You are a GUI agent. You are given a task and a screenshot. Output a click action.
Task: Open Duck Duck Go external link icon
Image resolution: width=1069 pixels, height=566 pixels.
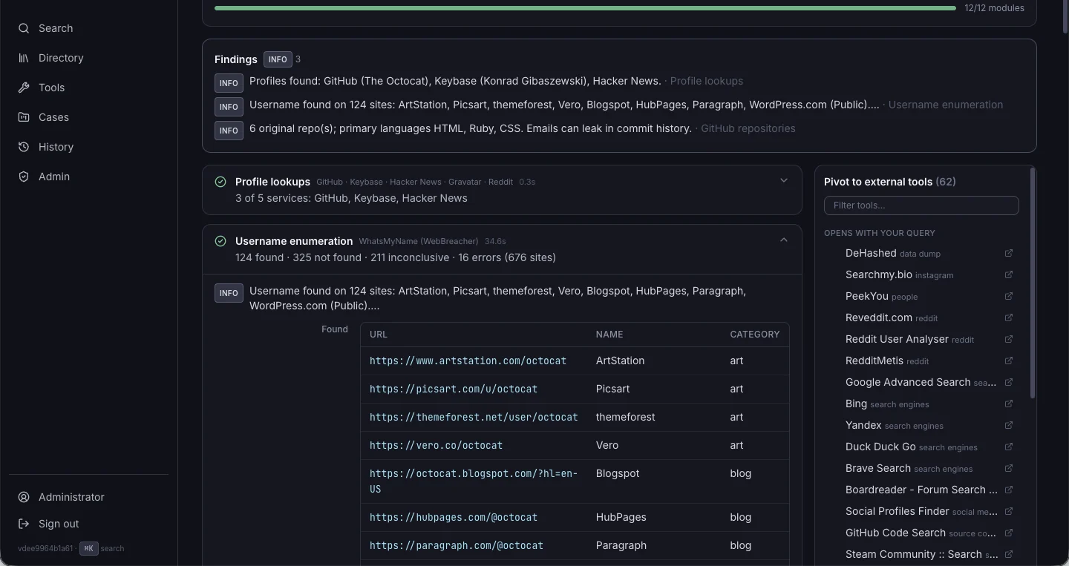[1008, 447]
